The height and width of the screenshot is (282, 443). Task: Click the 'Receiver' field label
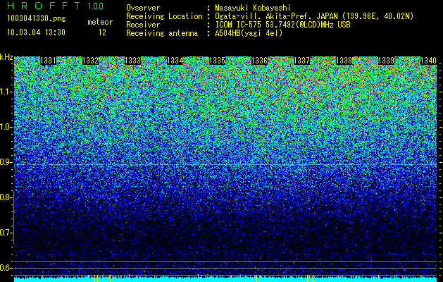pyautogui.click(x=143, y=25)
